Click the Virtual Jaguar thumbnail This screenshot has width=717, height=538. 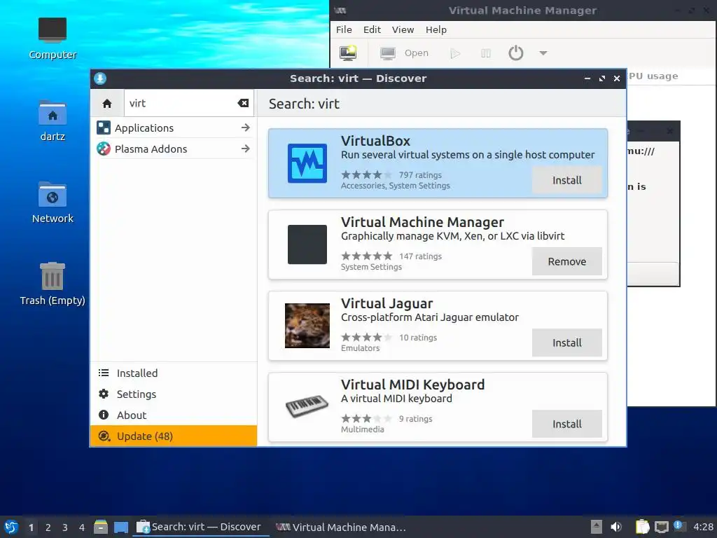click(x=307, y=326)
